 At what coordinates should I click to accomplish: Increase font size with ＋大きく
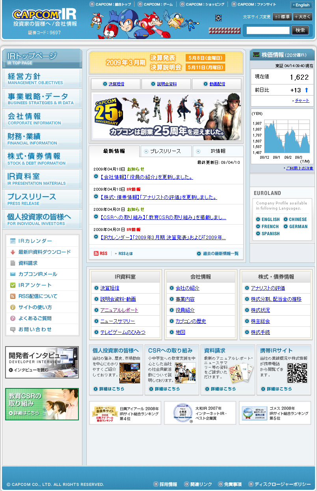(x=302, y=17)
